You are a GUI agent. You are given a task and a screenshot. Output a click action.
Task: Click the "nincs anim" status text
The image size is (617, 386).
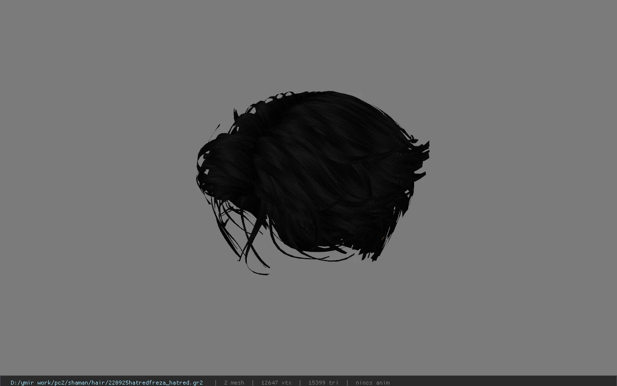pyautogui.click(x=373, y=383)
